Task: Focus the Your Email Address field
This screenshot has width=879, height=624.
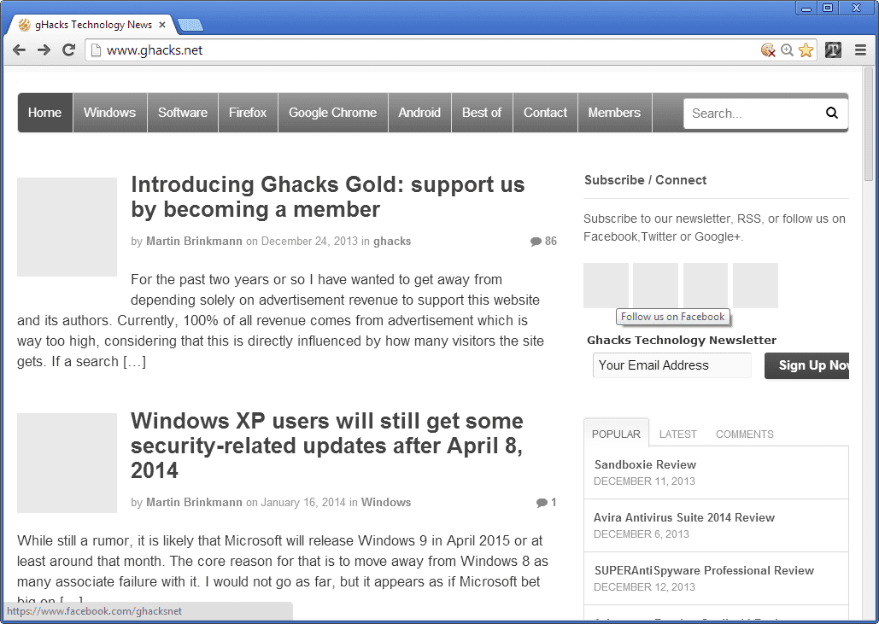Action: [671, 365]
